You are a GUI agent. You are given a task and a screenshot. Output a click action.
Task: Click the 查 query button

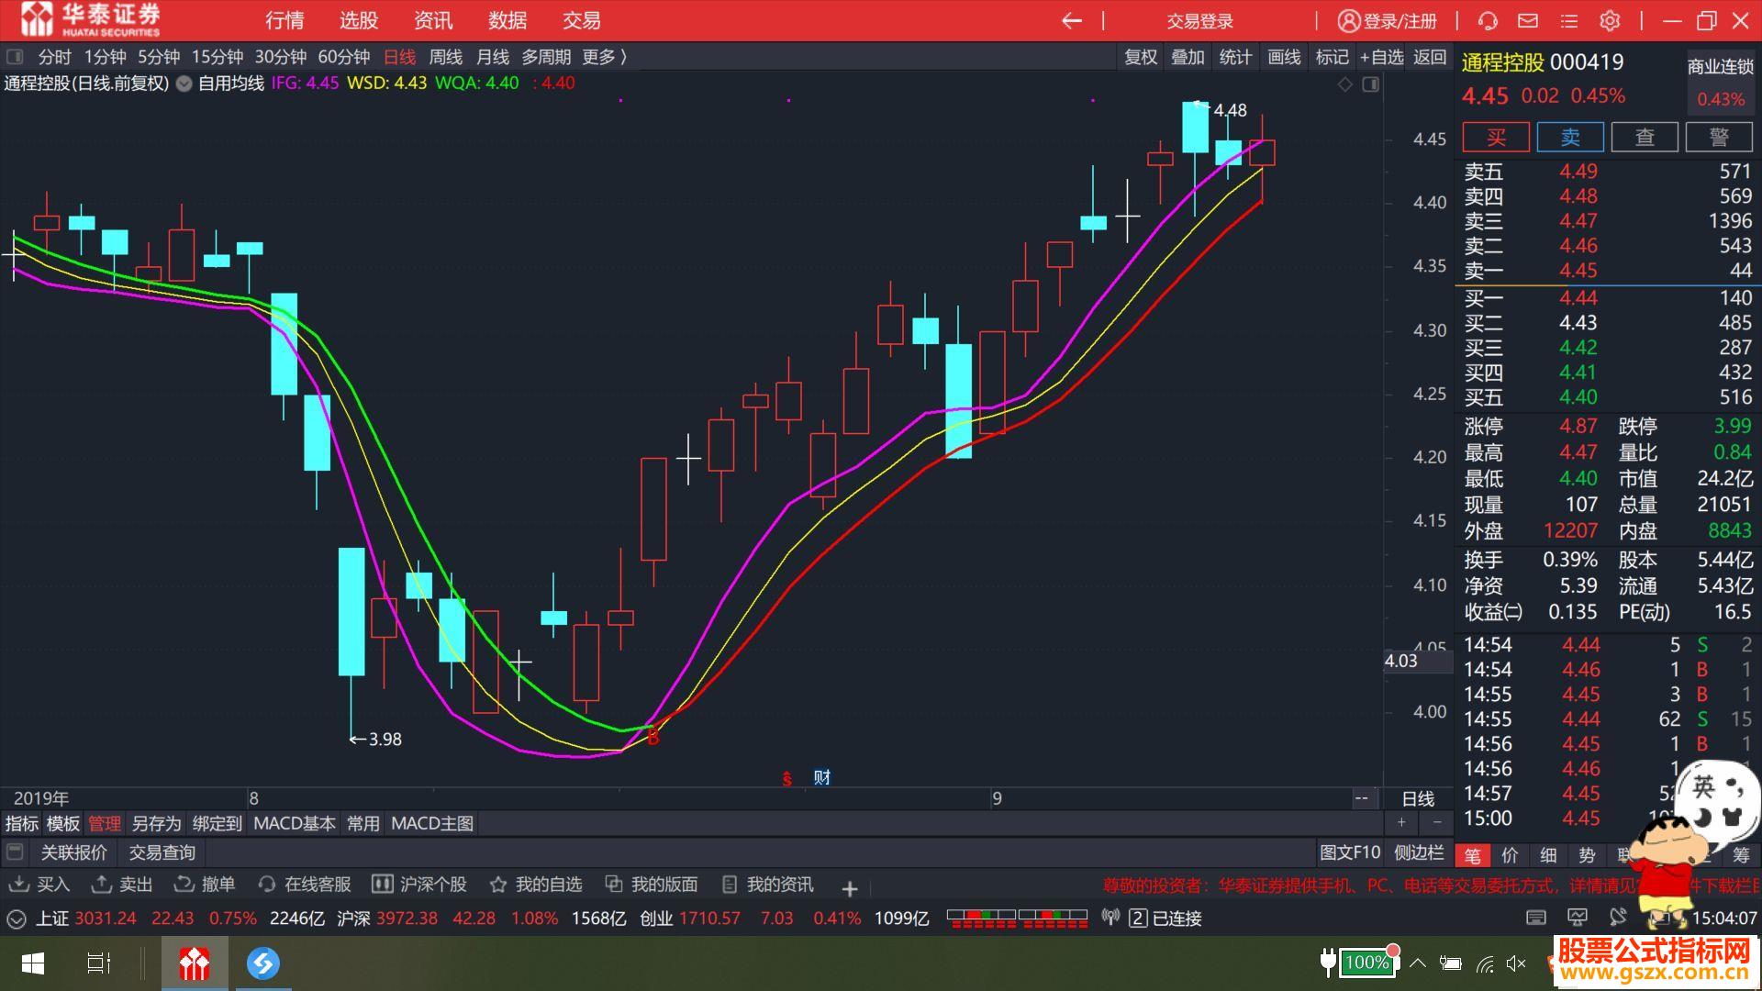[1645, 138]
